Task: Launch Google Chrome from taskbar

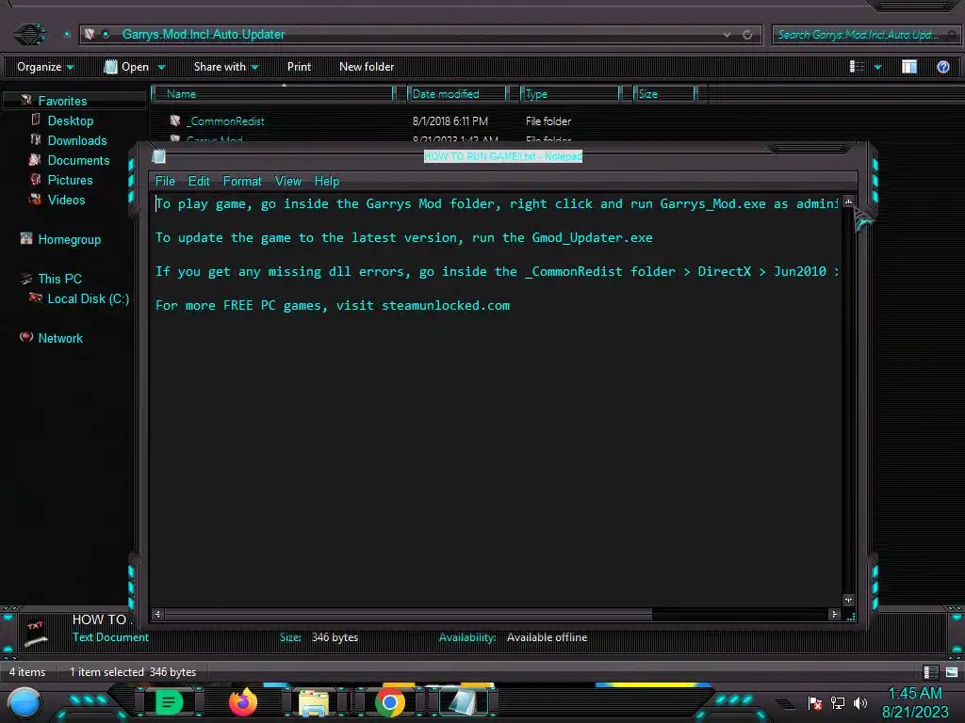Action: coord(389,702)
